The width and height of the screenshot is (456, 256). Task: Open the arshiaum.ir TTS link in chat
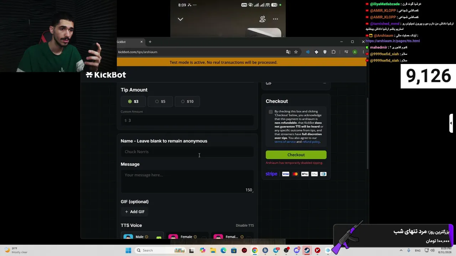click(x=393, y=41)
